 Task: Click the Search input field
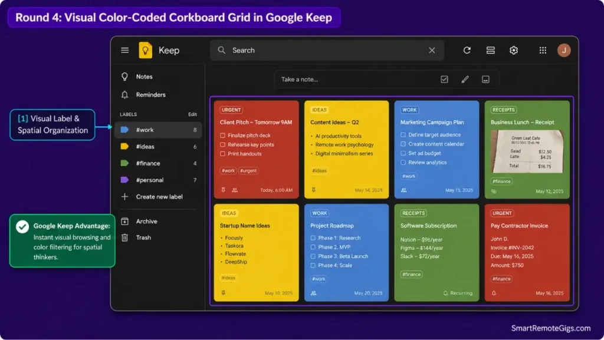pos(327,51)
